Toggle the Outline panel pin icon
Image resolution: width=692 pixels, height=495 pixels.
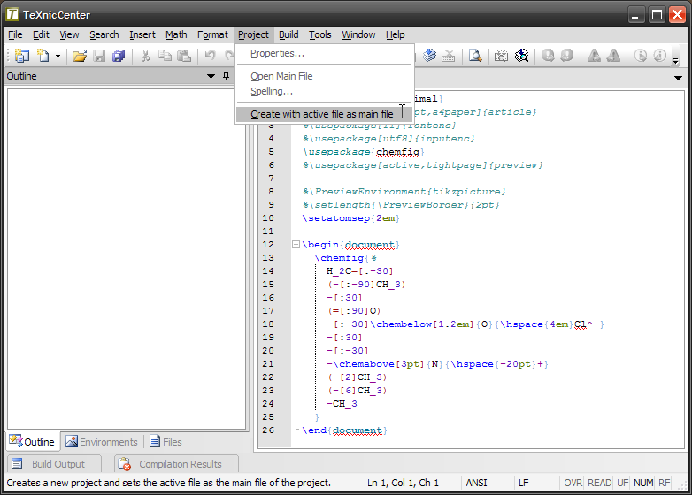pos(226,76)
